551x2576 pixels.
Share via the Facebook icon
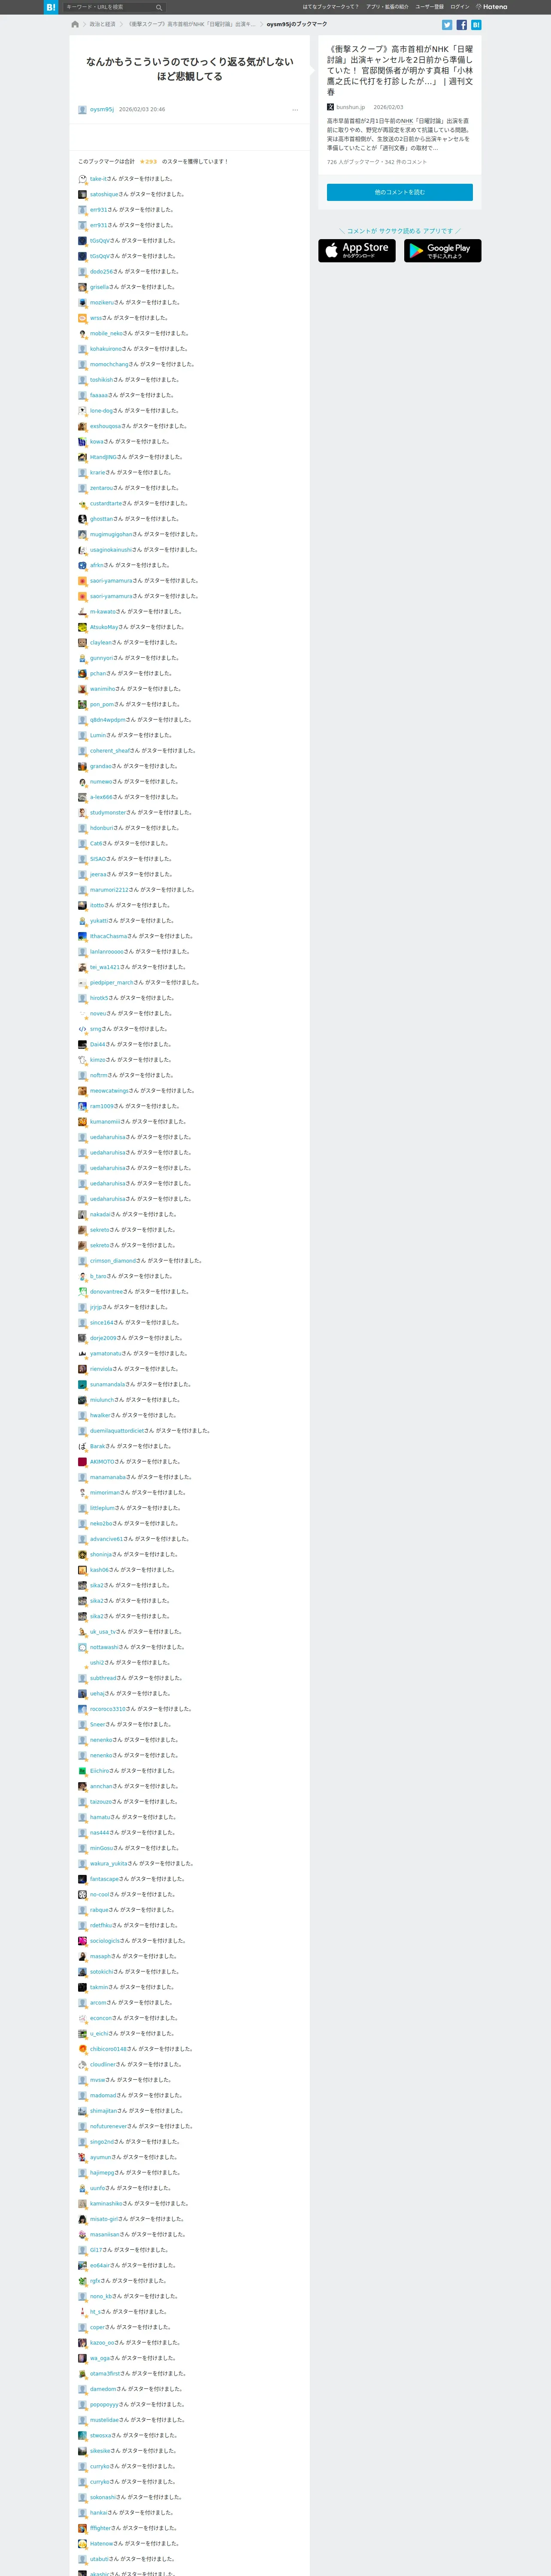(462, 25)
